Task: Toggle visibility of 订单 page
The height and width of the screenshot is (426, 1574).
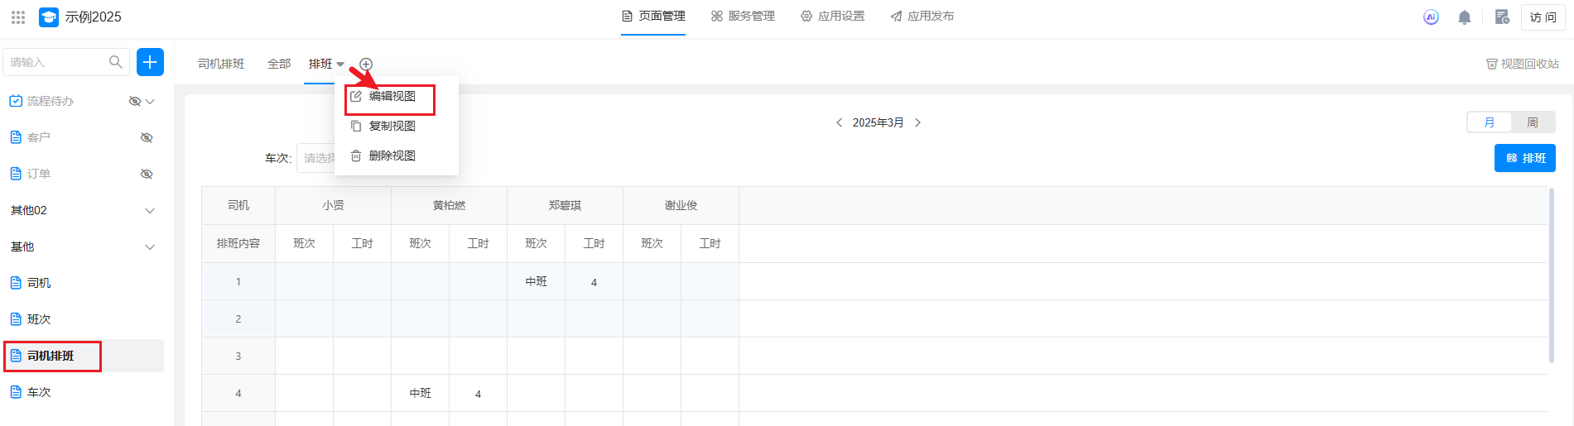Action: 147,174
